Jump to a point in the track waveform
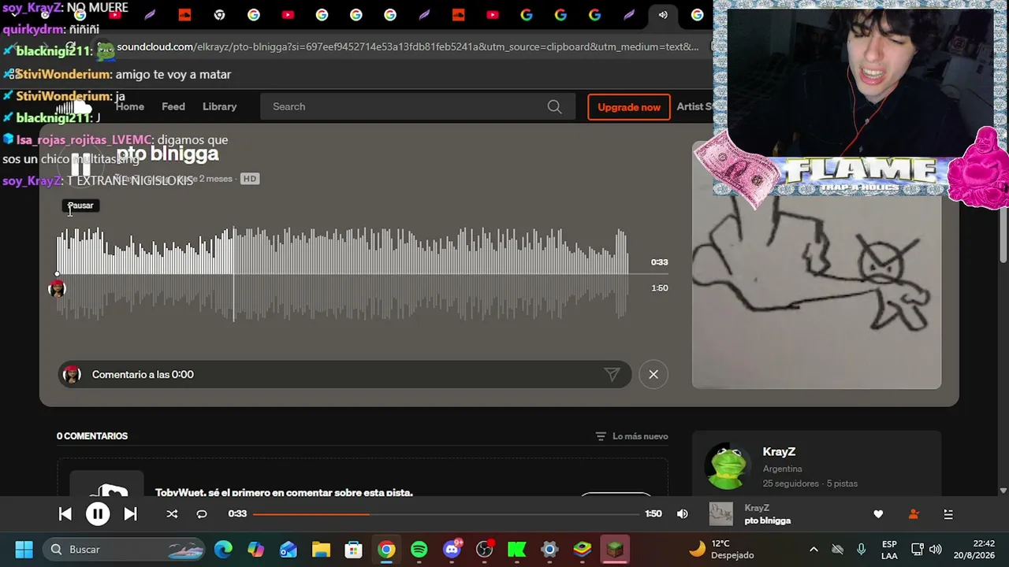Viewport: 1009px width, 567px height. pyautogui.click(x=342, y=274)
